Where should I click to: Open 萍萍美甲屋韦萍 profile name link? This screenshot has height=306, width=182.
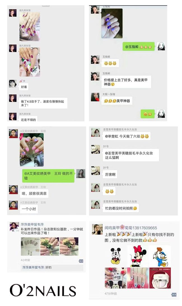point(32,224)
